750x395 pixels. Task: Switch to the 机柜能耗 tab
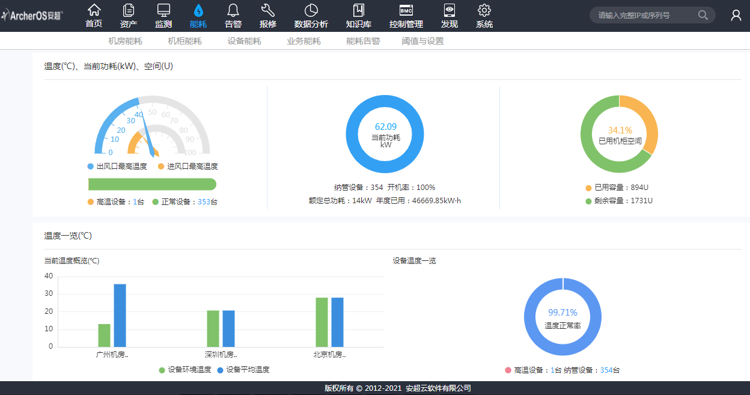coord(184,41)
